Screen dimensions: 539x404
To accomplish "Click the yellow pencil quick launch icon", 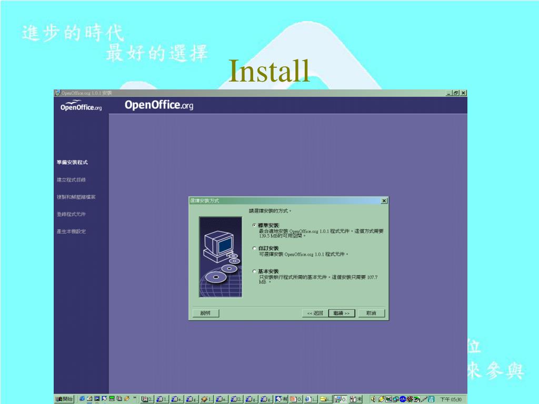I will [x=127, y=399].
